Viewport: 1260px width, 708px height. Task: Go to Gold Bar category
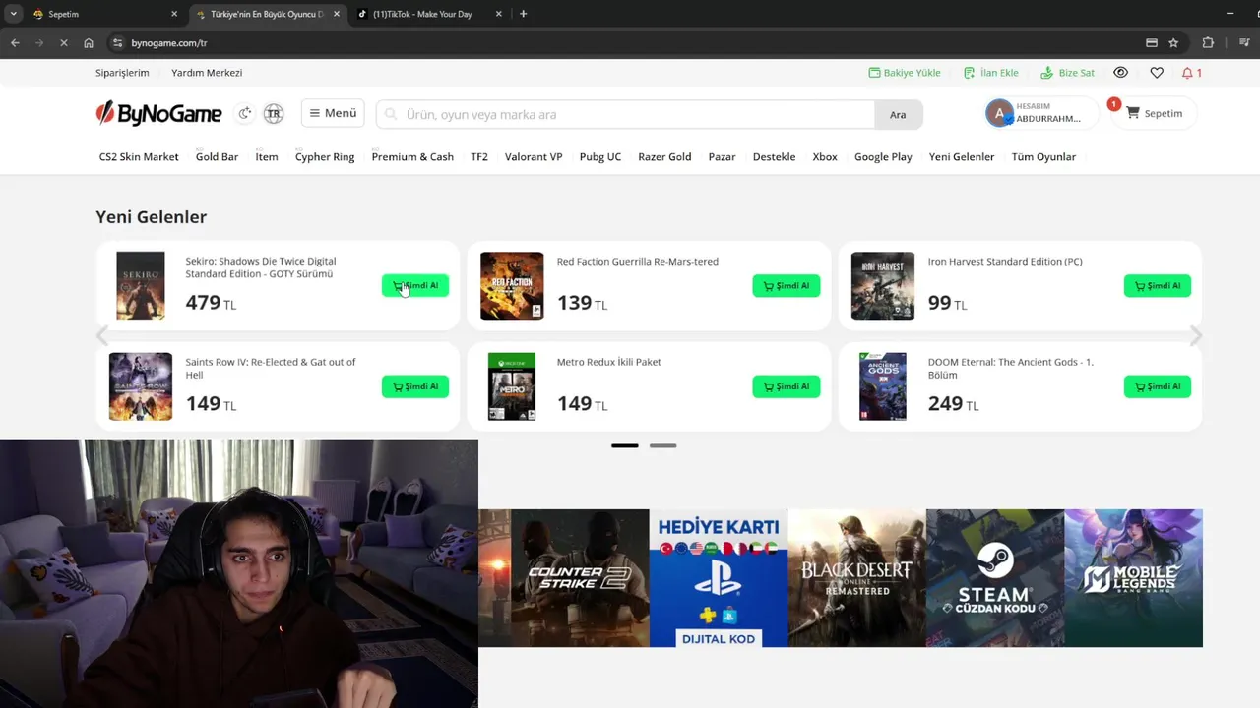point(217,157)
